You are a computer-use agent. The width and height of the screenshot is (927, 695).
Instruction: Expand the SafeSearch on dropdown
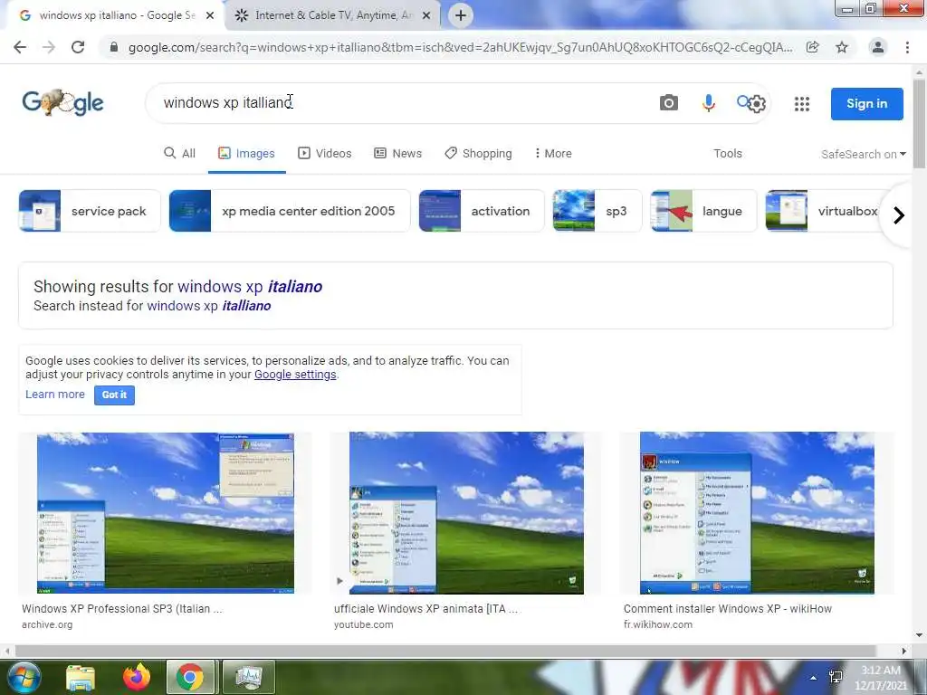(863, 154)
